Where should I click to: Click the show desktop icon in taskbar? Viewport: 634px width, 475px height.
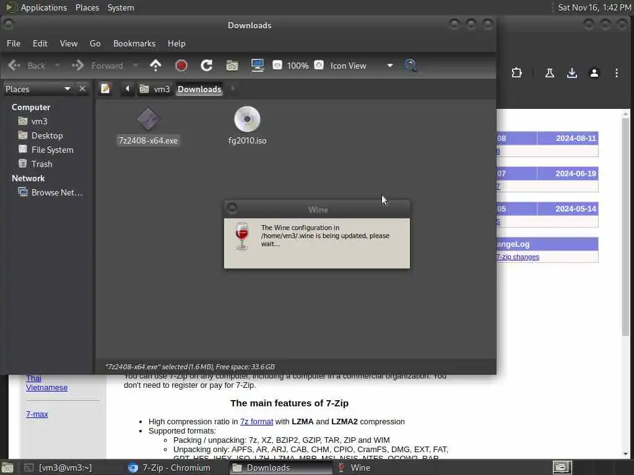tap(7, 468)
